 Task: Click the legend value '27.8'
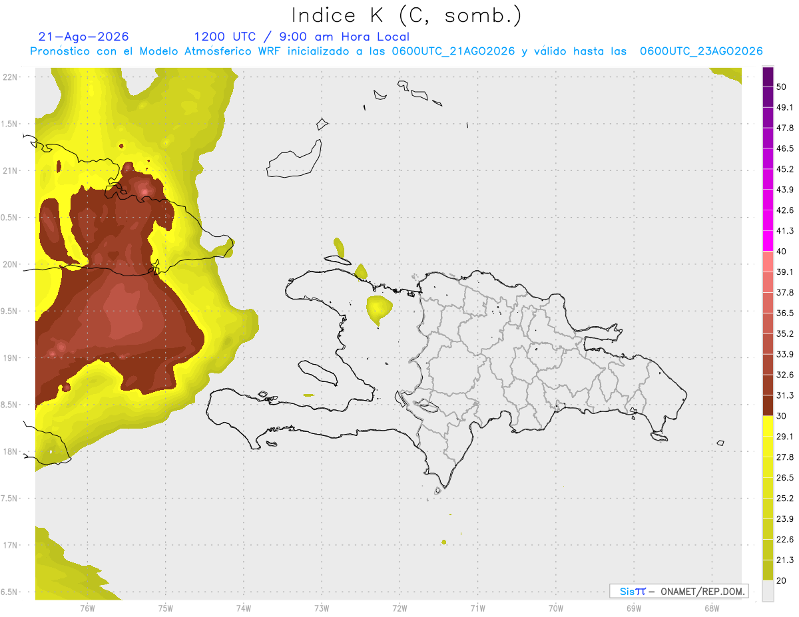coord(785,457)
